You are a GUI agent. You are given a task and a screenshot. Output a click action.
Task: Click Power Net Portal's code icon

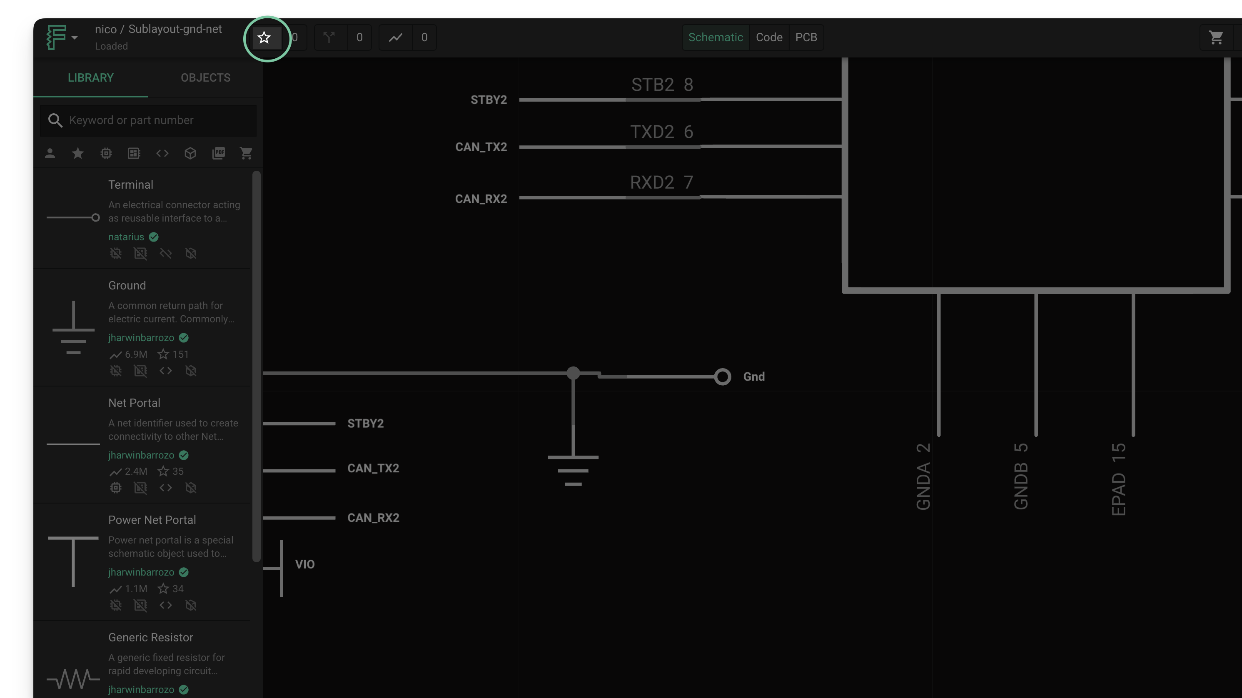(165, 605)
